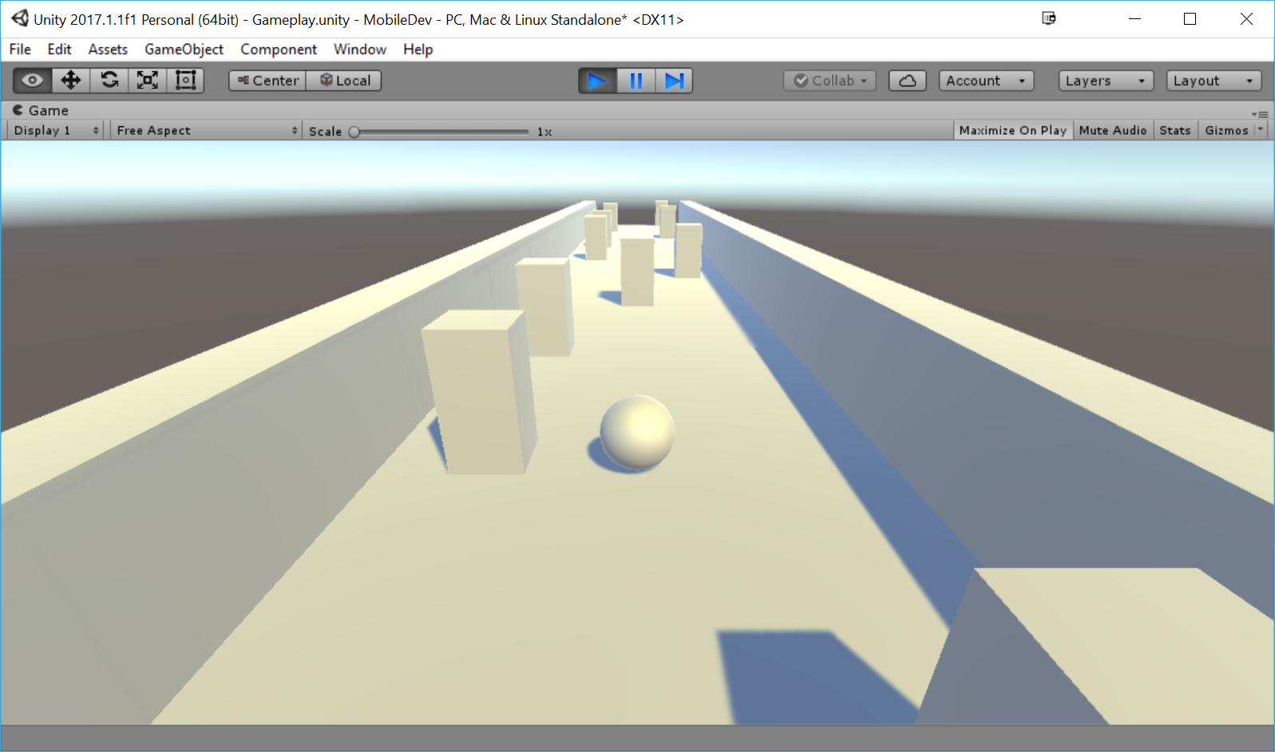Open the Account dropdown

pos(986,81)
